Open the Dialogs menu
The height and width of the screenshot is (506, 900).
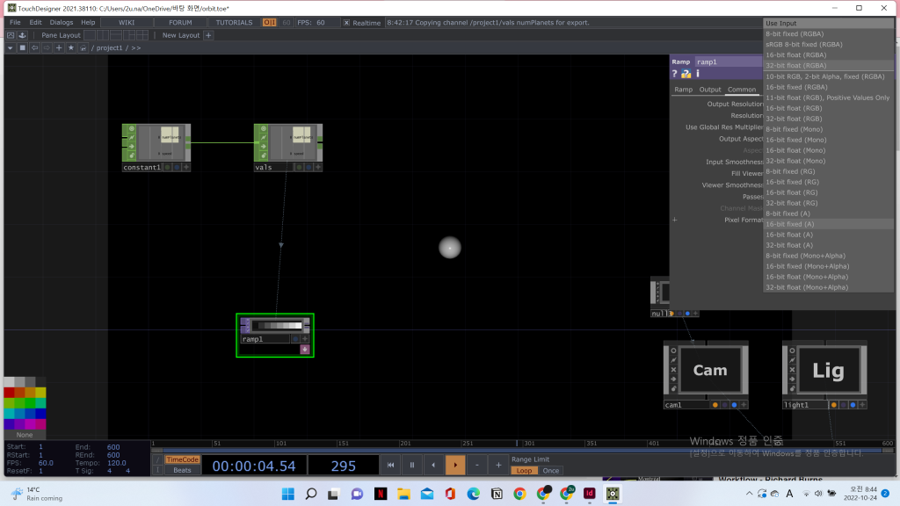pos(62,22)
